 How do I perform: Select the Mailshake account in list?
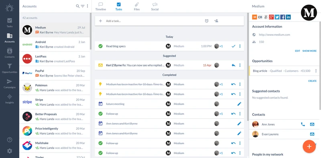tap(55, 145)
